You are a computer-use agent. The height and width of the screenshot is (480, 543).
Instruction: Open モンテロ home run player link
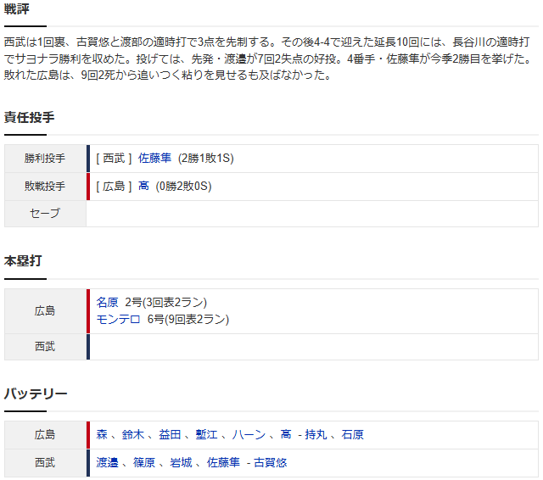pyautogui.click(x=118, y=319)
